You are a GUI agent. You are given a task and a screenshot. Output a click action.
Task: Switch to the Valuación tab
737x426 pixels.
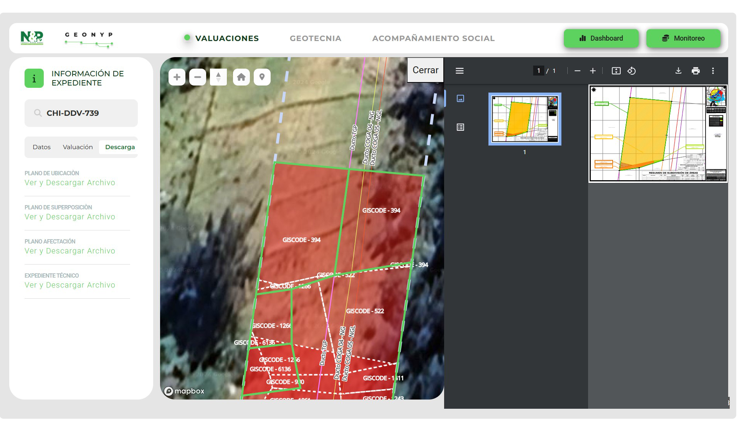78,147
